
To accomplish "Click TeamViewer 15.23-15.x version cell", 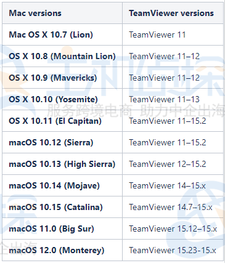I will [173, 250].
